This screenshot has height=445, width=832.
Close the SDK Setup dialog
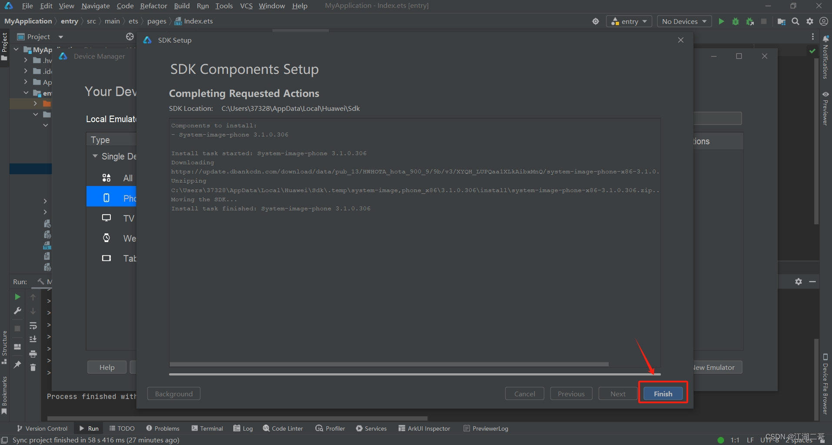(x=681, y=40)
